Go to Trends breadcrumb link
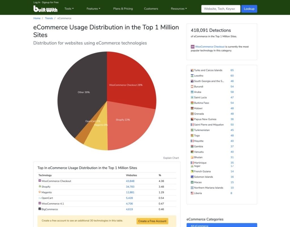This screenshot has width=290, height=227. tap(49, 18)
